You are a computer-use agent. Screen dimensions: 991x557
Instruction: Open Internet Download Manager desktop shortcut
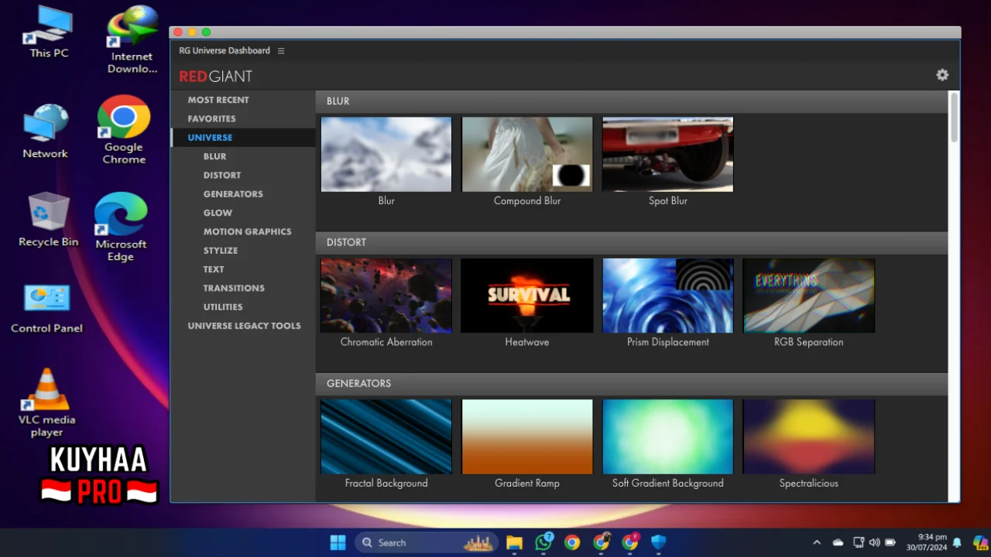pos(132,40)
